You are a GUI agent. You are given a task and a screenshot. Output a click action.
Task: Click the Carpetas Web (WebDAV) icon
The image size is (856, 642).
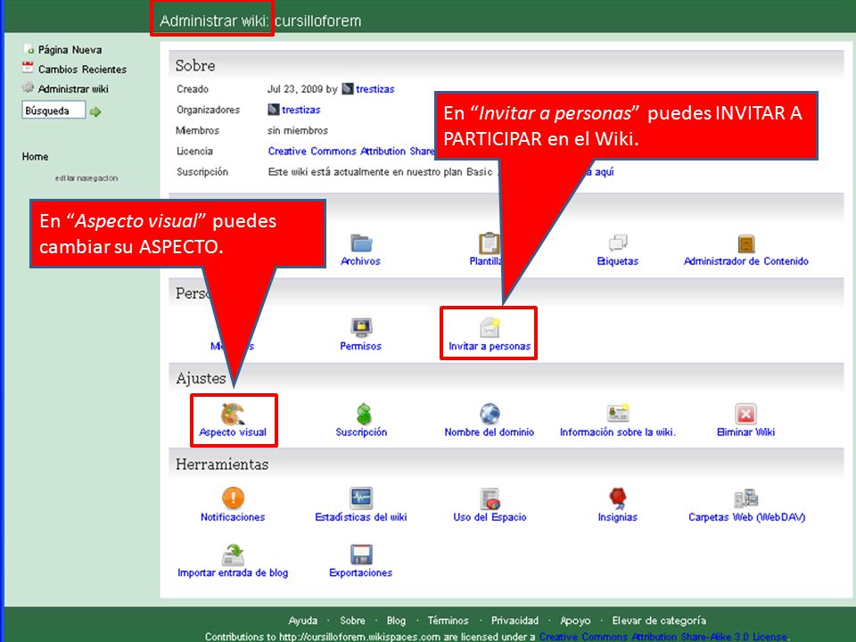click(x=745, y=498)
